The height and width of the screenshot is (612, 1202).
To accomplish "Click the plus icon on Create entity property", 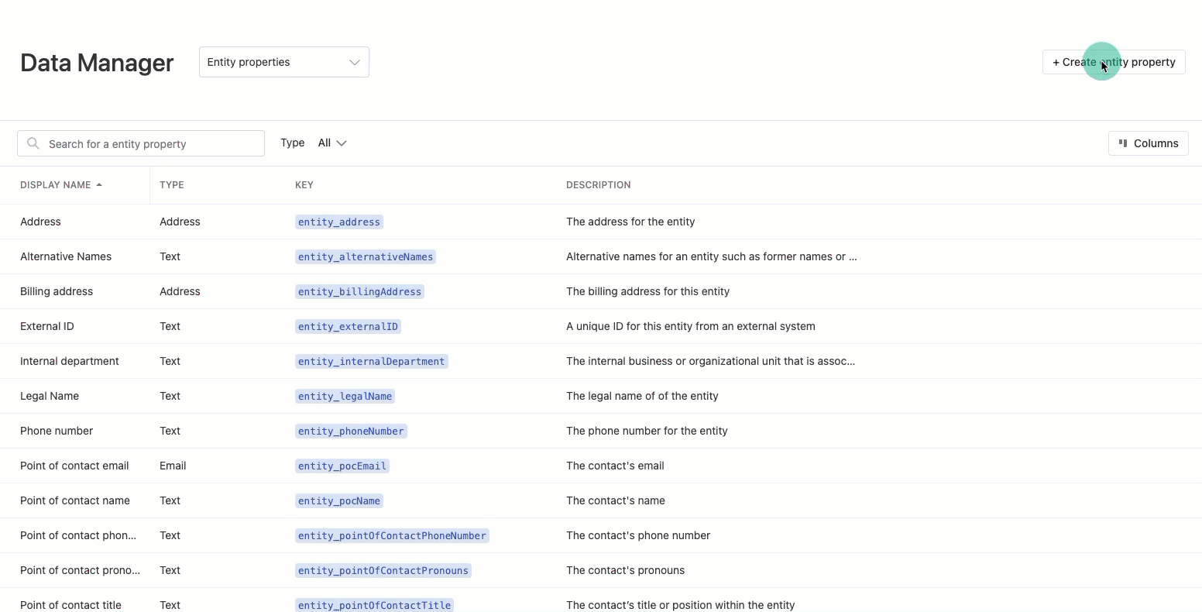I will coord(1056,62).
